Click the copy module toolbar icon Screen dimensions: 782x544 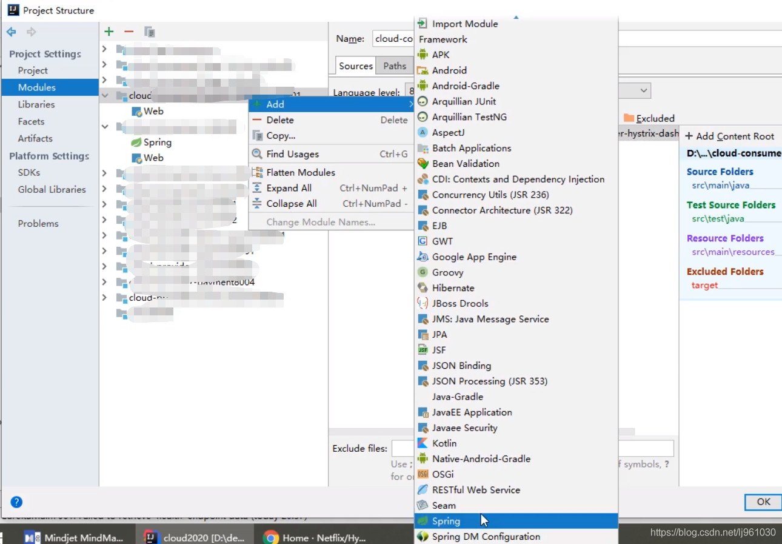[x=149, y=32]
